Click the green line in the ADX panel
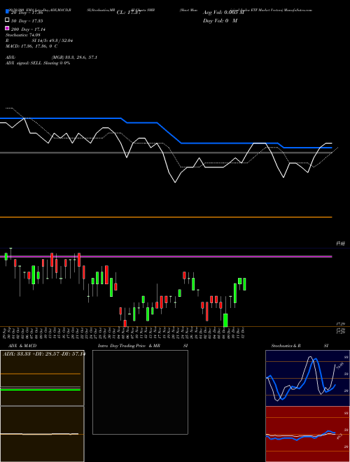This screenshot has width=350, height=462. pos(41,390)
